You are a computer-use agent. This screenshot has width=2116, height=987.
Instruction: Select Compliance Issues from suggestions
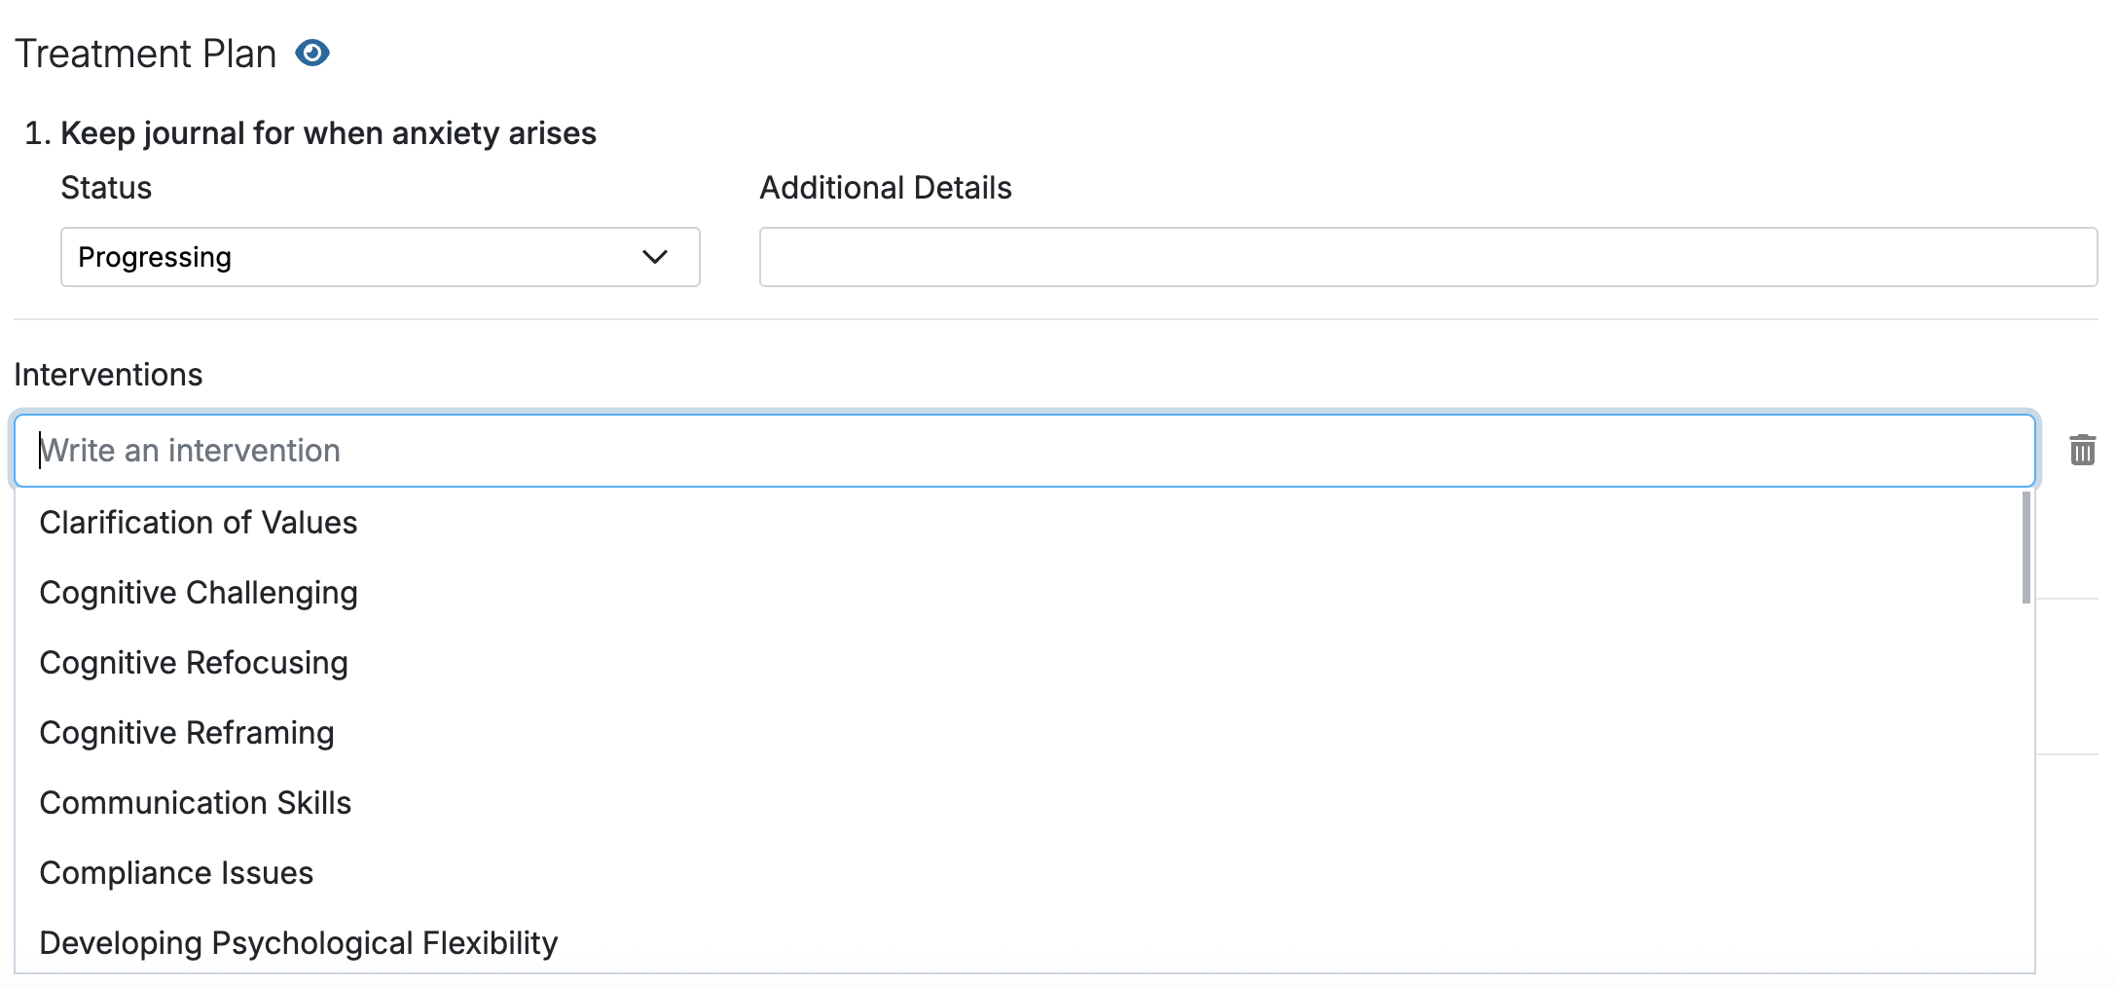[x=176, y=873]
